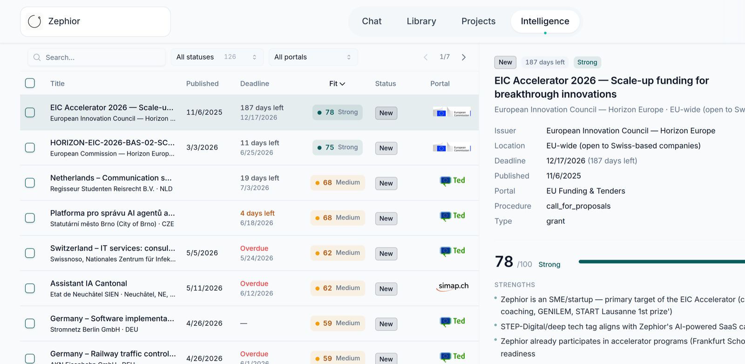Switch to the Library tab
Screen dimensions: 745x364
click(421, 21)
